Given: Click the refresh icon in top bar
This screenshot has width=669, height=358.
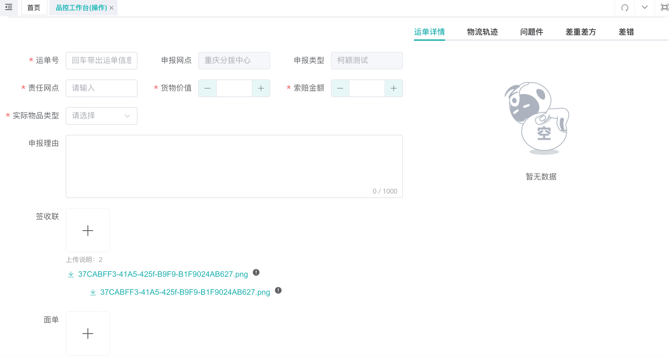Looking at the screenshot, I should [625, 8].
